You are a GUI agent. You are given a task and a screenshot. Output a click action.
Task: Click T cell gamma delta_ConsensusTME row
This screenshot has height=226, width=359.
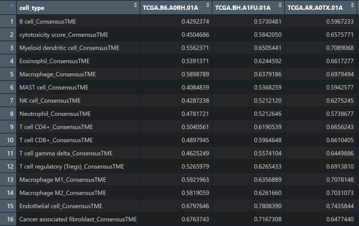66,153
